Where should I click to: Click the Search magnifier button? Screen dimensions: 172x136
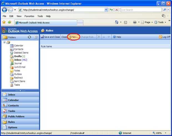165,10
